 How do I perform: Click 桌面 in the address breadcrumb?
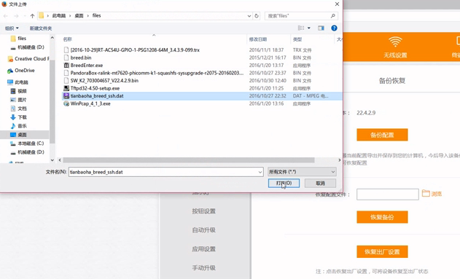click(x=79, y=16)
